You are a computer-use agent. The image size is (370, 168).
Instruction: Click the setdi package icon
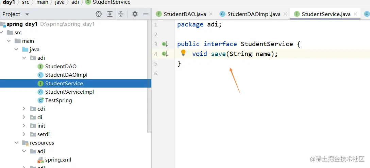point(33,134)
